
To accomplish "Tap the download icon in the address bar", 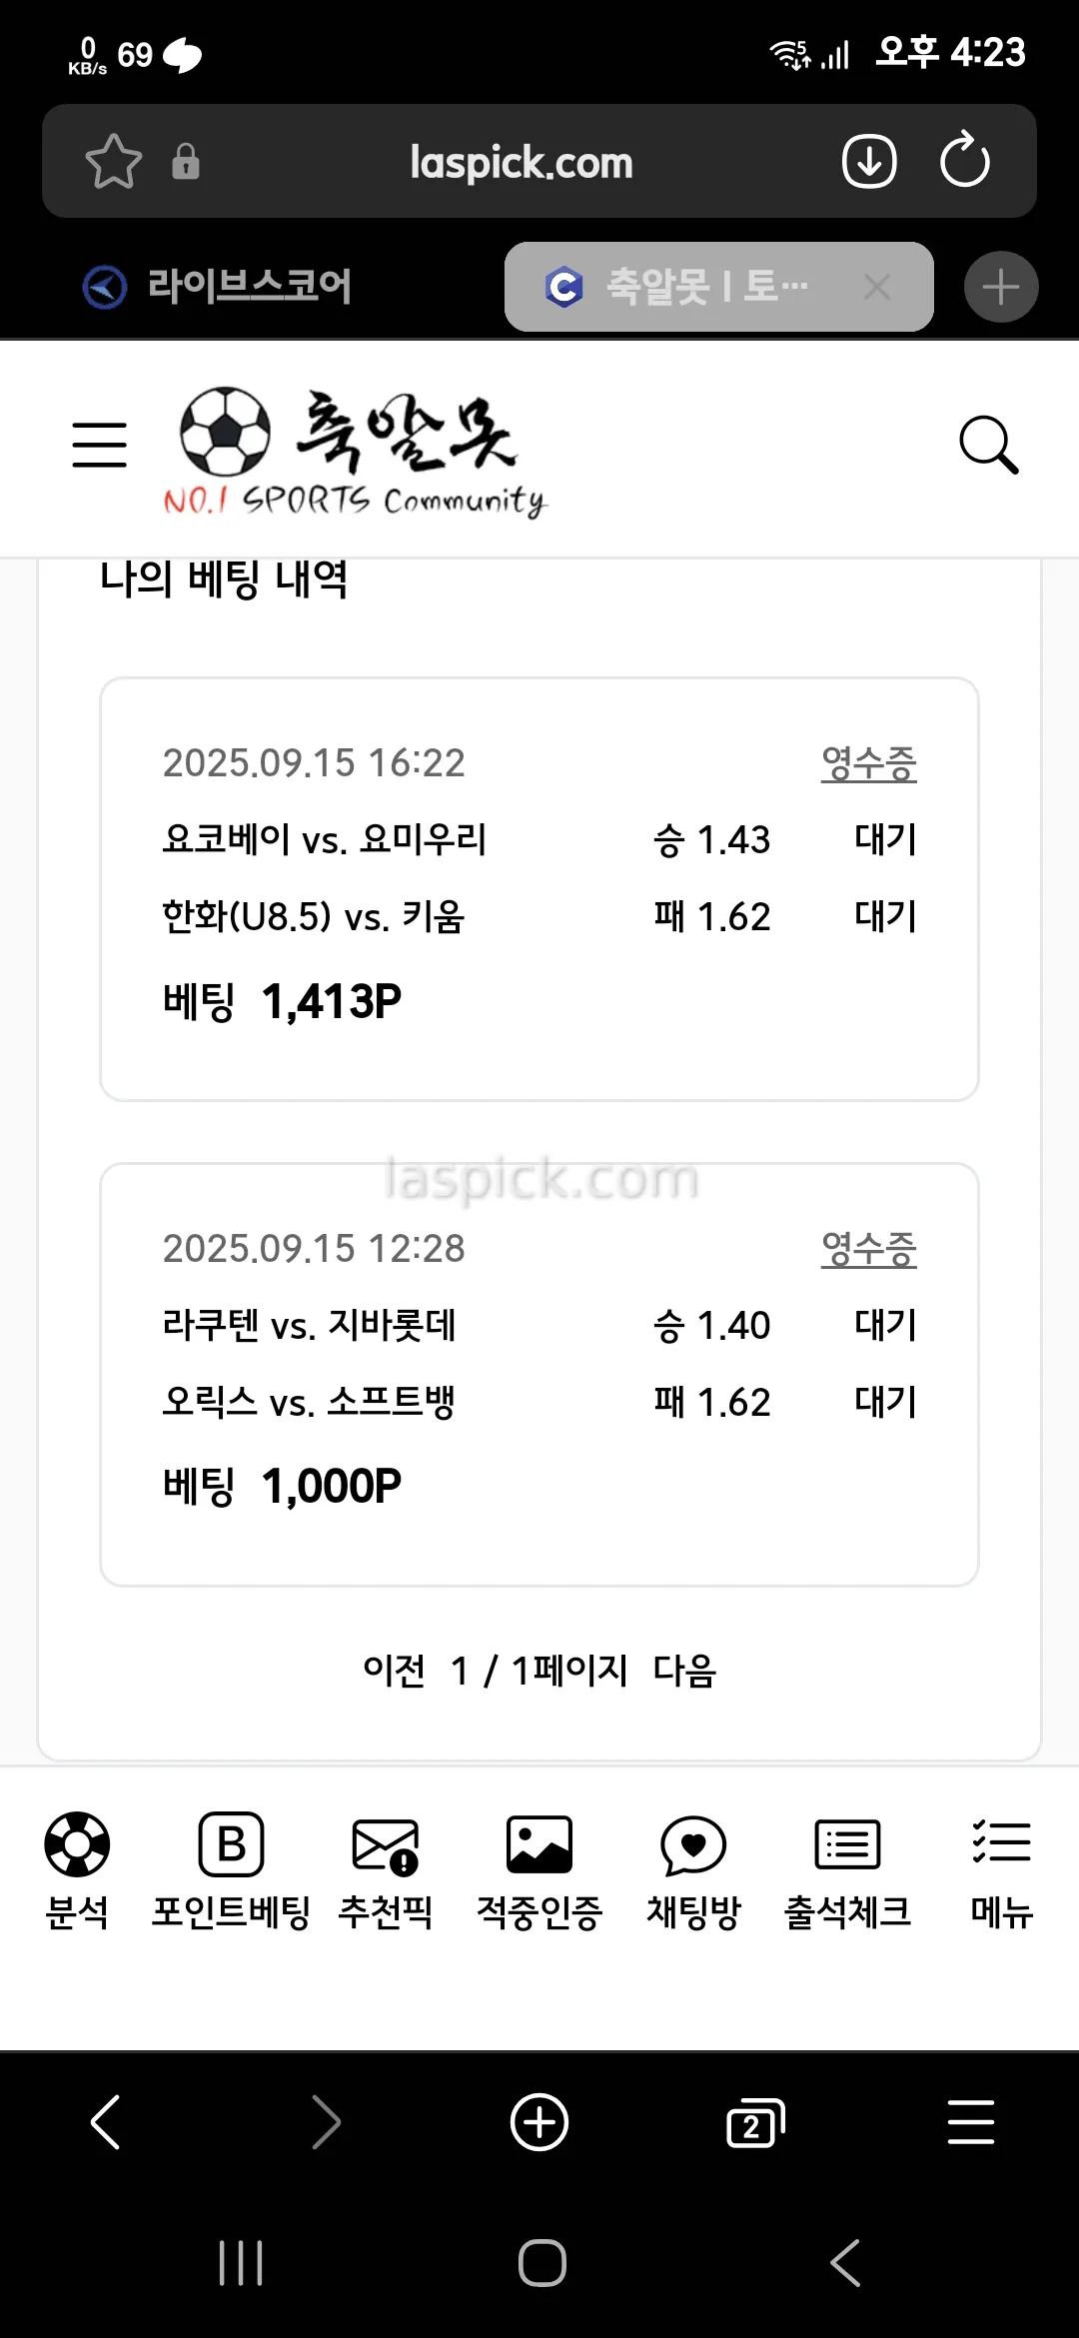I will pyautogui.click(x=869, y=162).
